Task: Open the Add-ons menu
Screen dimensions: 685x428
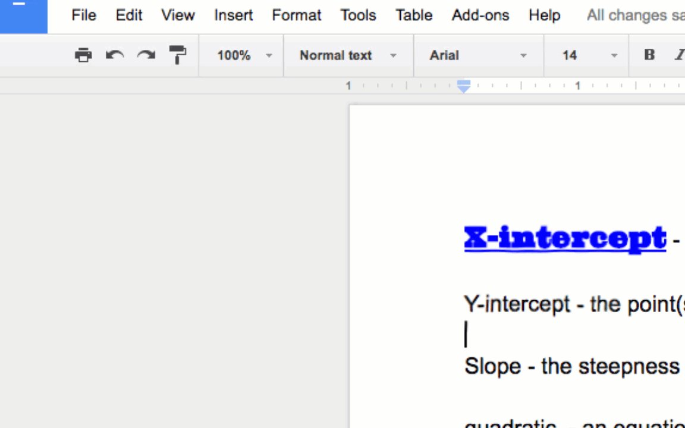Action: (480, 15)
